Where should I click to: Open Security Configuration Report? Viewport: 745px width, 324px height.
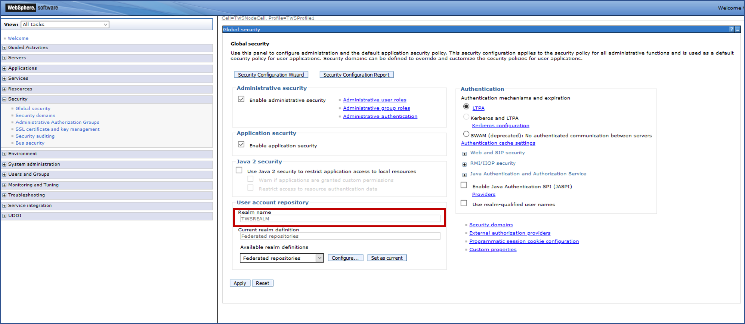[x=356, y=75]
